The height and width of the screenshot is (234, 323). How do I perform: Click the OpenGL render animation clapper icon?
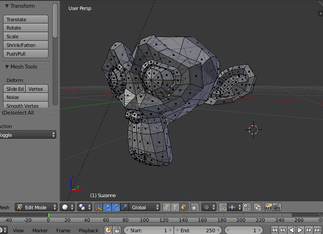[277, 207]
